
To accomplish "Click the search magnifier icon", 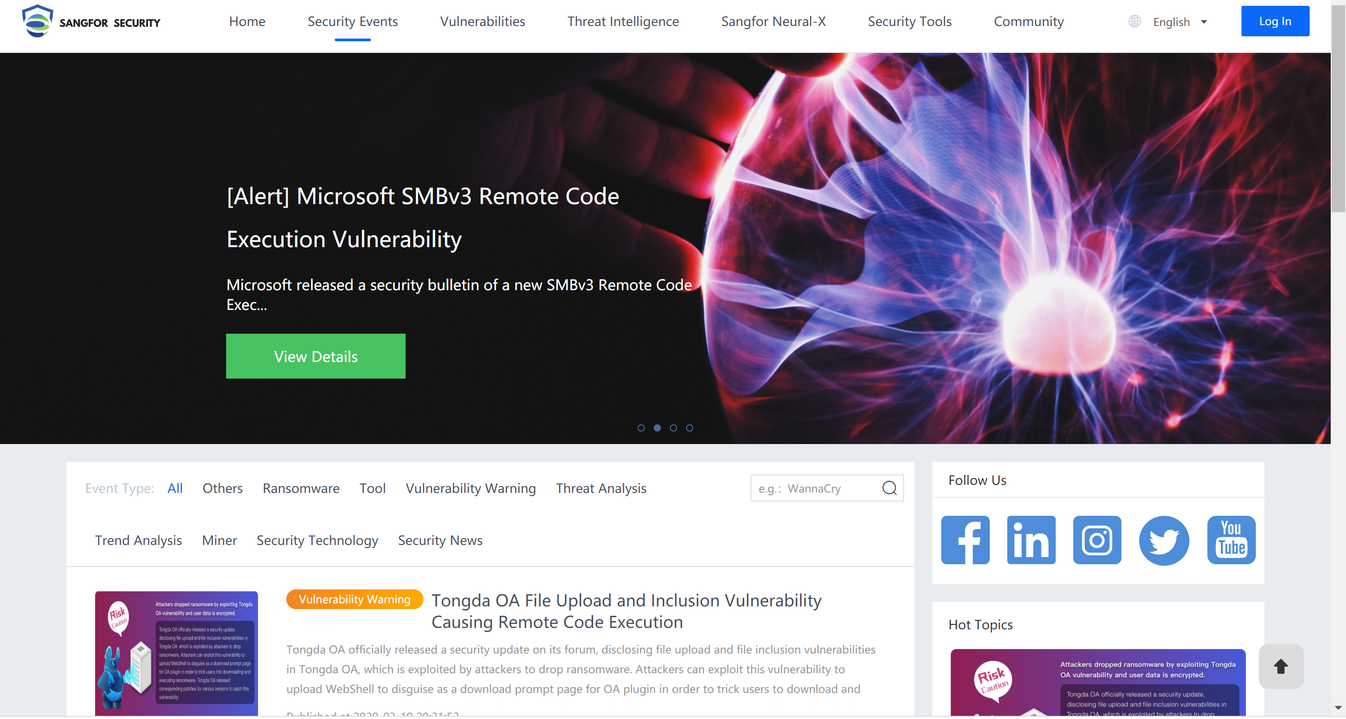I will (889, 488).
